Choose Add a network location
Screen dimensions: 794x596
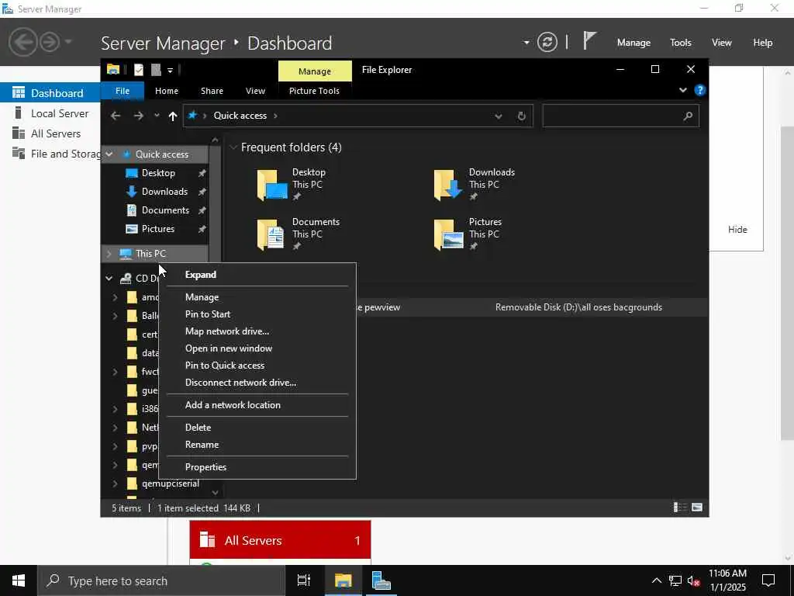[x=257, y=405]
